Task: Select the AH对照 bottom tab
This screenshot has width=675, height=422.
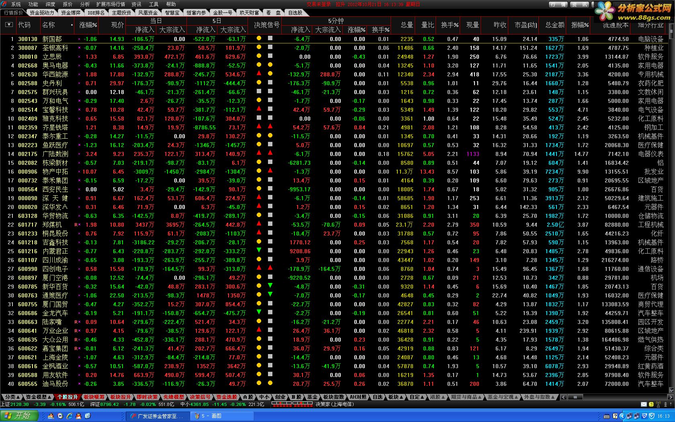Action: (x=358, y=397)
